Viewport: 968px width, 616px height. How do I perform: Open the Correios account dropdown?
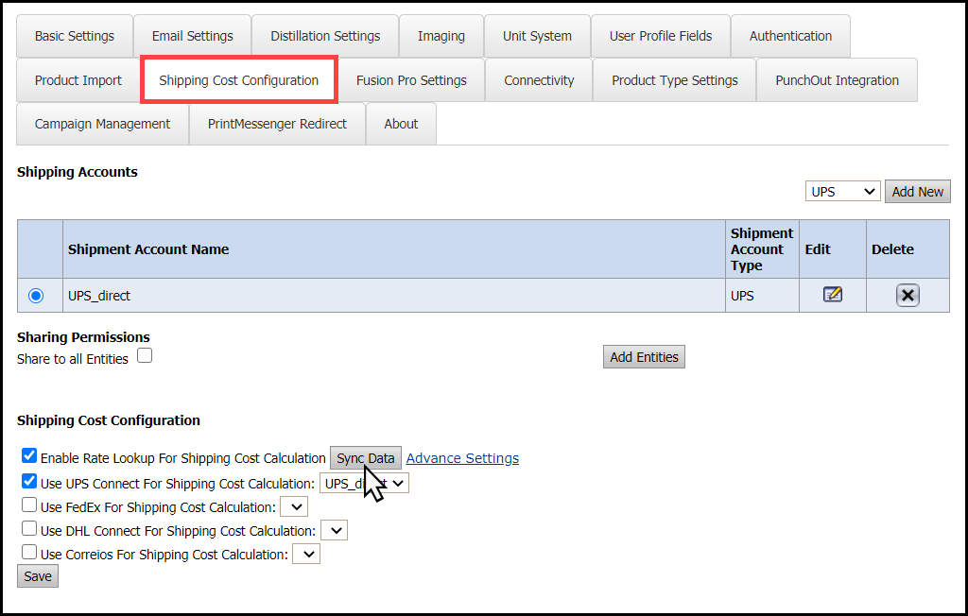point(306,555)
